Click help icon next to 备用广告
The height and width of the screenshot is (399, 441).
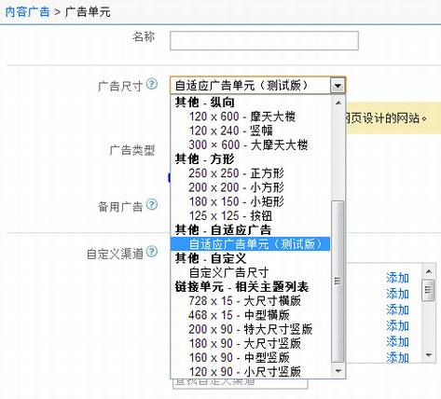point(152,204)
